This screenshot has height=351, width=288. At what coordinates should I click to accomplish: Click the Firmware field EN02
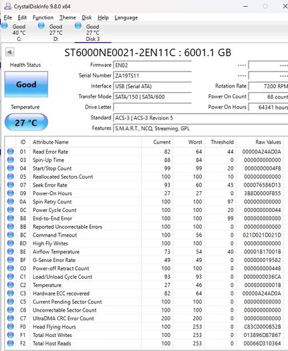[x=152, y=65]
